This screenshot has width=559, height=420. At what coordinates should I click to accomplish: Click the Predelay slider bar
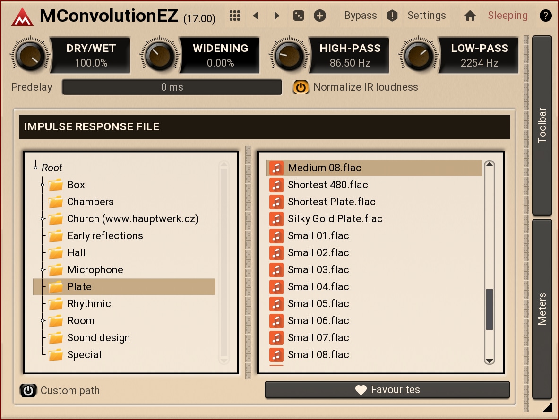pos(172,87)
